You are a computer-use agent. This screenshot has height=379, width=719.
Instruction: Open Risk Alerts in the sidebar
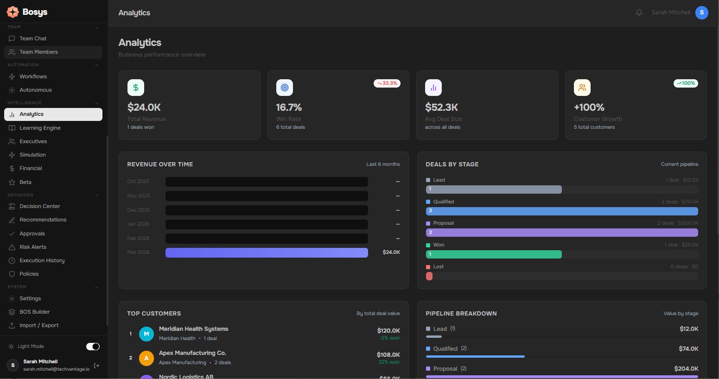point(33,247)
